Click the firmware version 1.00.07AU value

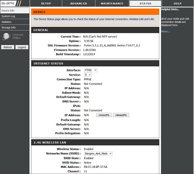(x=89, y=50)
